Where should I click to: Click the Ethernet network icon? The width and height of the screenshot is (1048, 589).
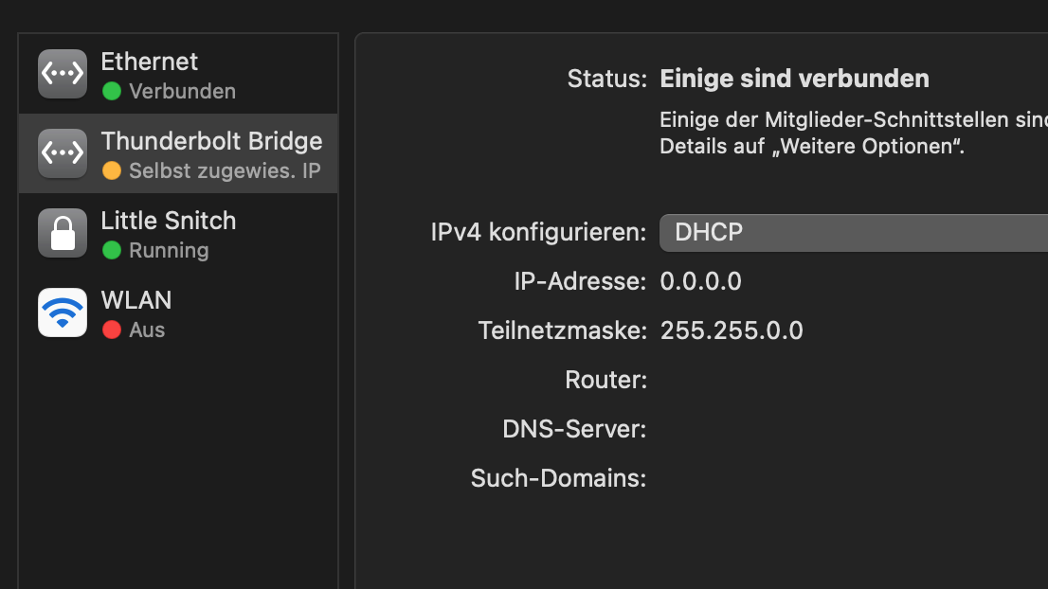click(x=63, y=74)
